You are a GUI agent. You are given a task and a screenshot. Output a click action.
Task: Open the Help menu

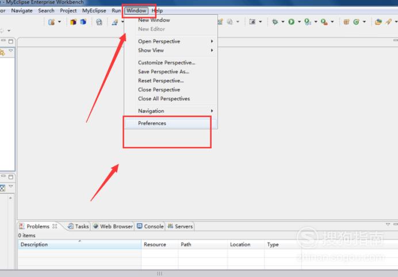(157, 11)
